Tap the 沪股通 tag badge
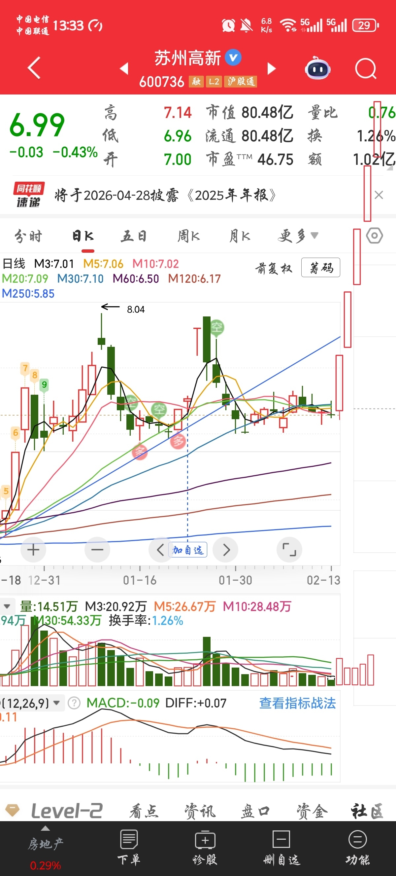The image size is (396, 876). 241,82
